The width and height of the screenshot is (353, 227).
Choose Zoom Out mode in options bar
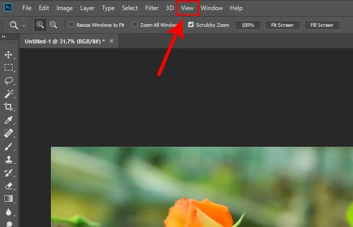(x=53, y=25)
